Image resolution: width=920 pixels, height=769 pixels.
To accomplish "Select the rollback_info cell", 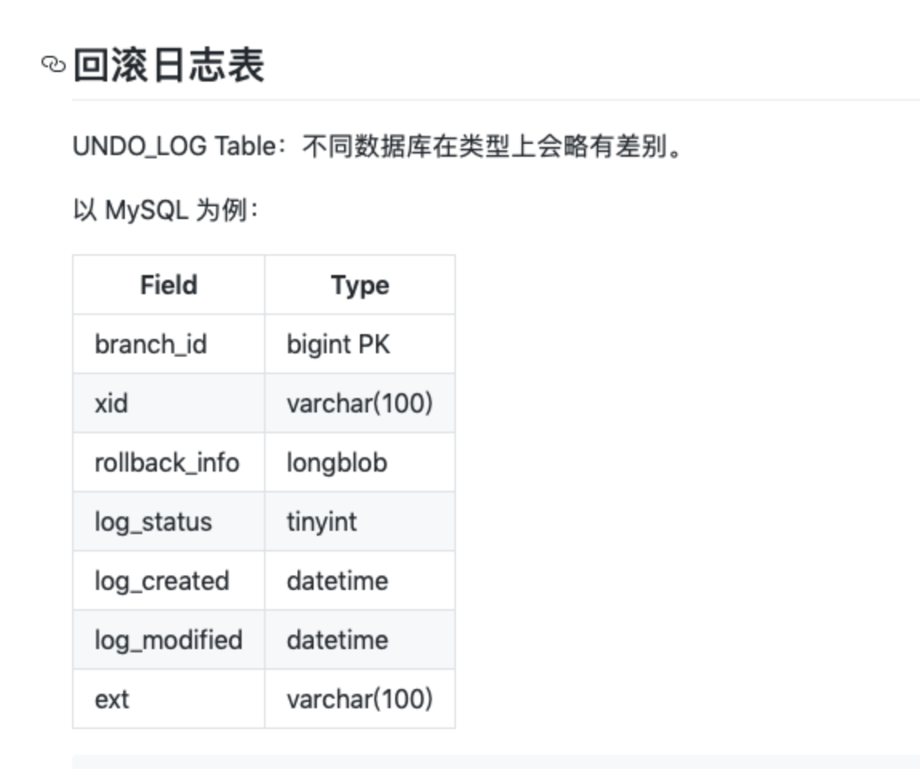I will [169, 463].
